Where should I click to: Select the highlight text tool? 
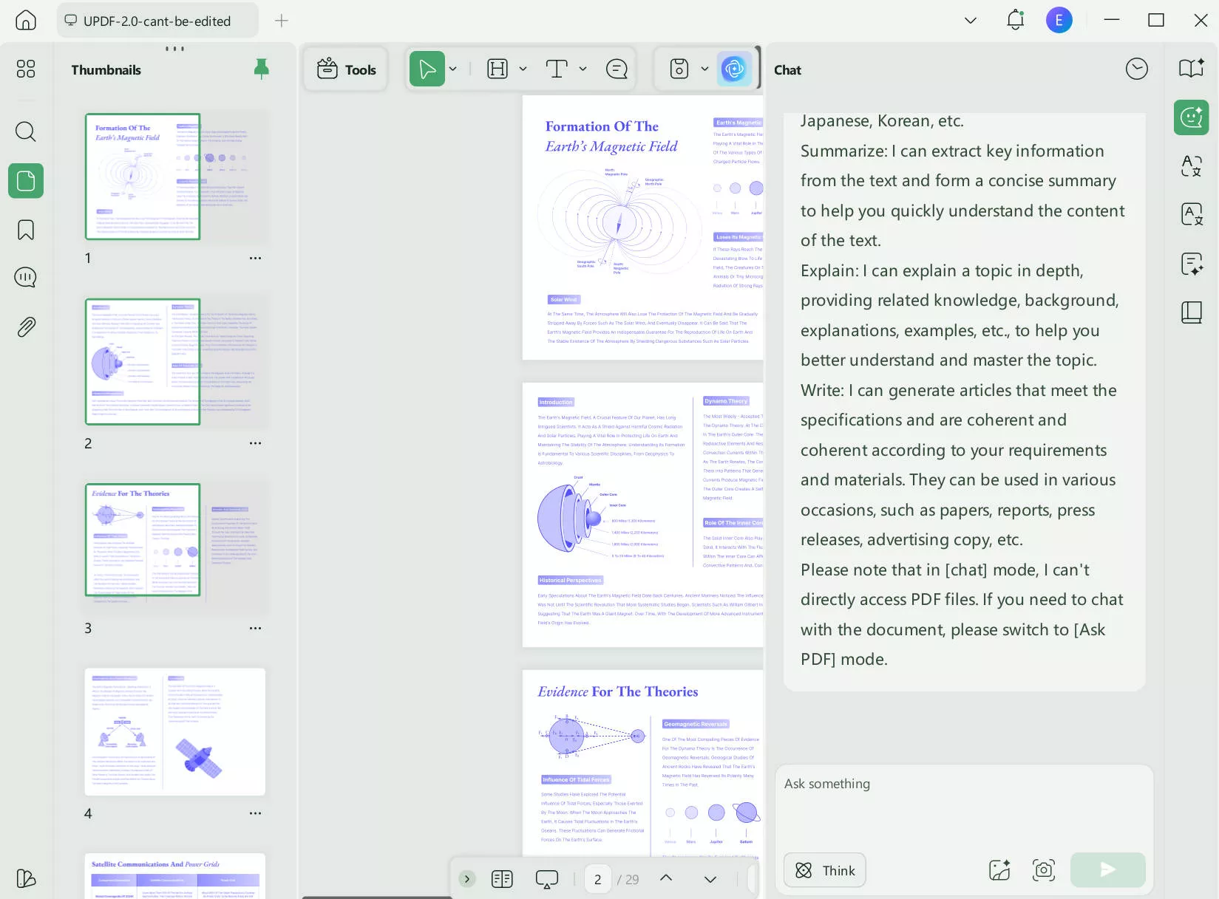498,69
